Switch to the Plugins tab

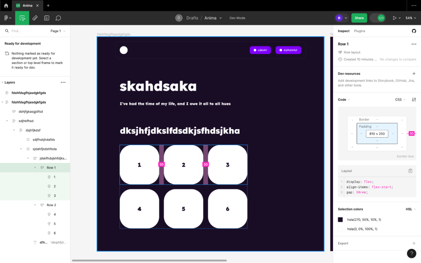[359, 31]
